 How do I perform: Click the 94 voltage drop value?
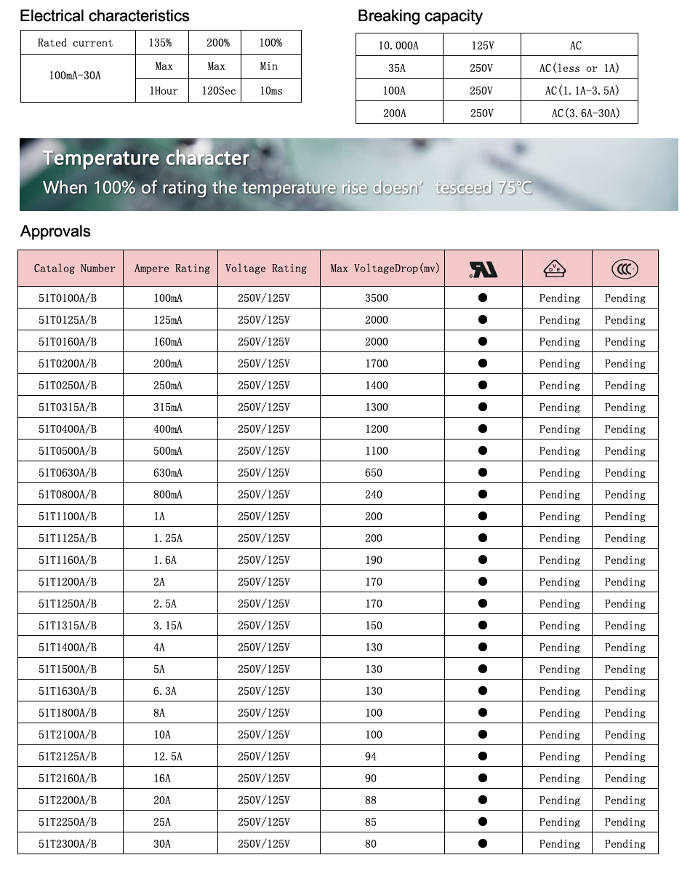pos(371,757)
